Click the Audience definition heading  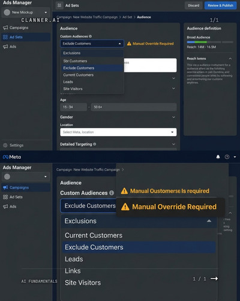204,28
